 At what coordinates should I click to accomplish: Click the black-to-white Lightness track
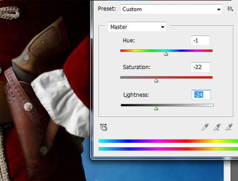(x=167, y=105)
